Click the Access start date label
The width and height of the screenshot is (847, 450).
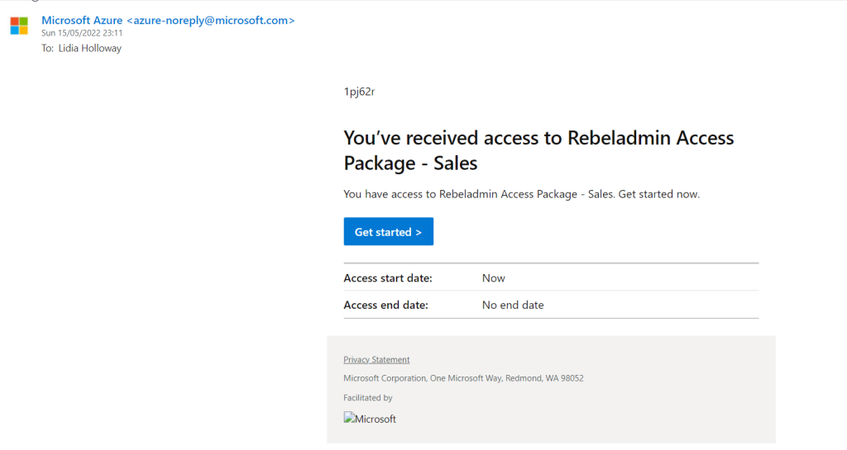tap(388, 278)
